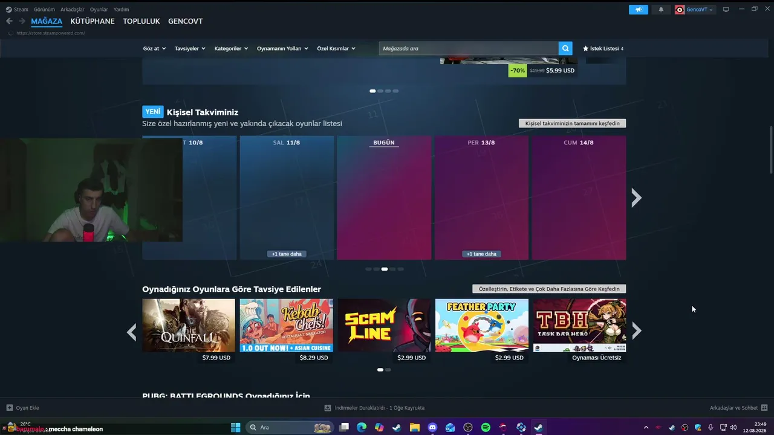Click the GencoVT profile avatar
Image resolution: width=774 pixels, height=435 pixels.
(680, 10)
